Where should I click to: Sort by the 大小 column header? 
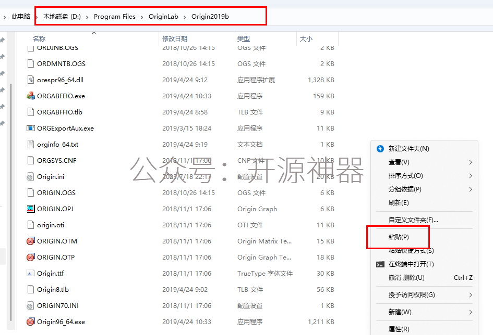click(306, 38)
